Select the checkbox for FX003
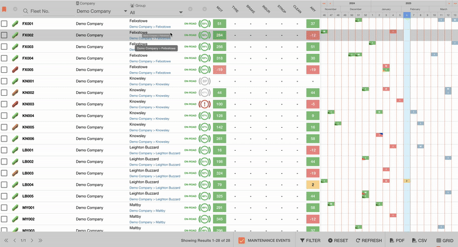Screen dimensions: 458x247 point(5,47)
